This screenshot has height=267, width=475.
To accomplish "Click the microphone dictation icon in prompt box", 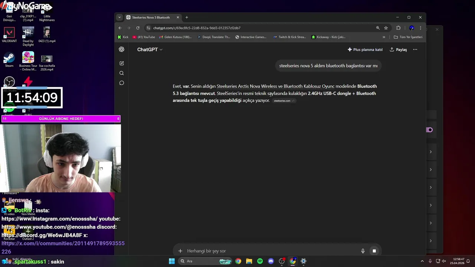I will click(x=363, y=251).
